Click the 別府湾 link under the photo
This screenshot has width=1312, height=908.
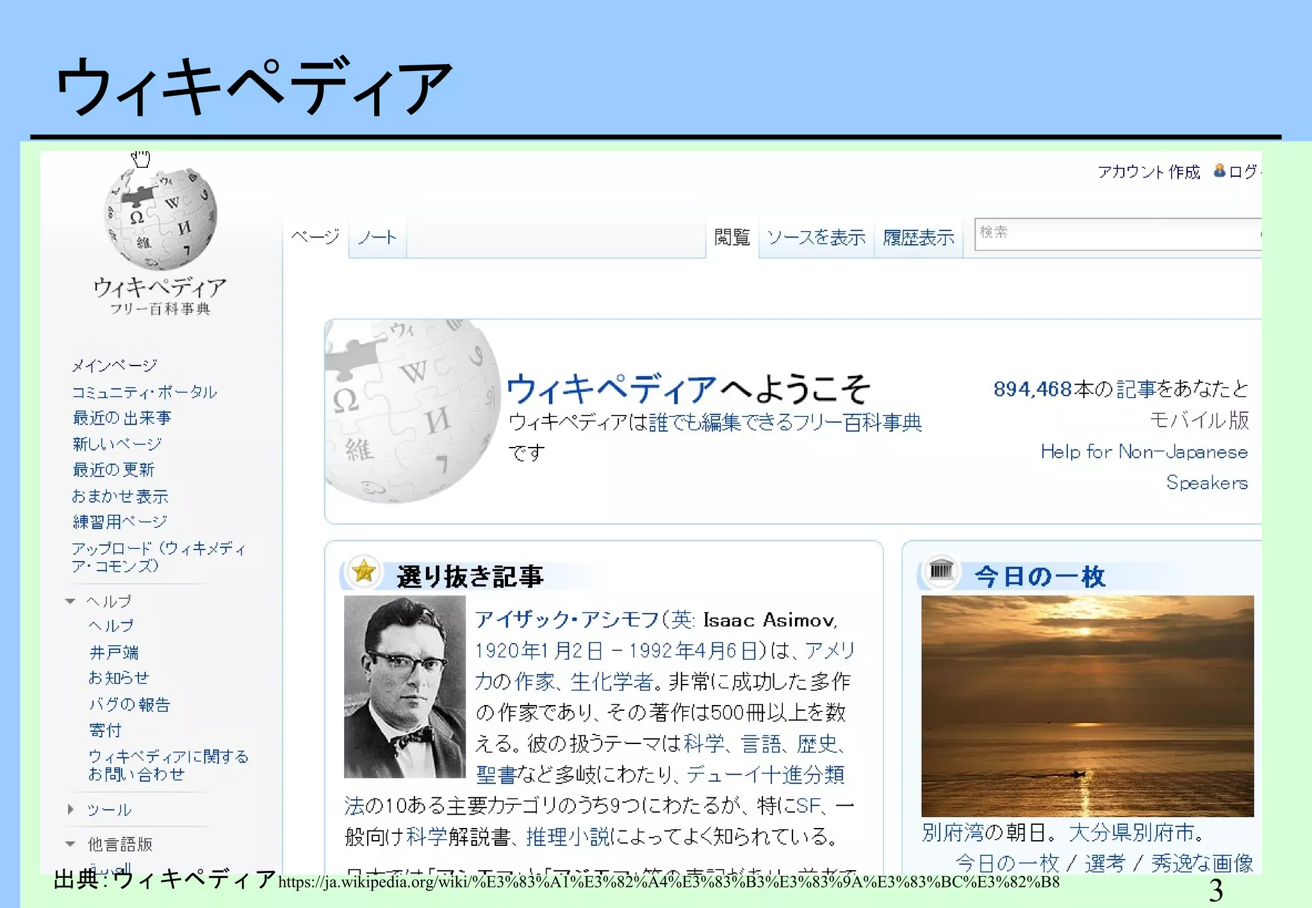click(953, 832)
